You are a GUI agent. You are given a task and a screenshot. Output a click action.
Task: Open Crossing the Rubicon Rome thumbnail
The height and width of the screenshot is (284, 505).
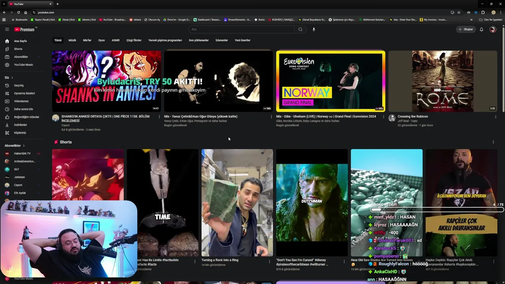(x=443, y=81)
